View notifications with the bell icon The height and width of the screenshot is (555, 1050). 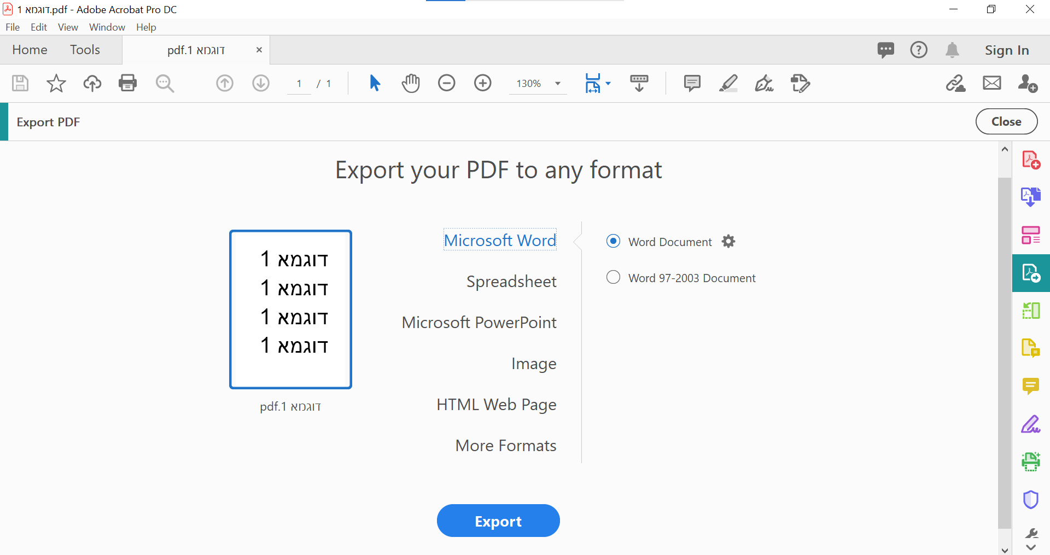point(952,50)
